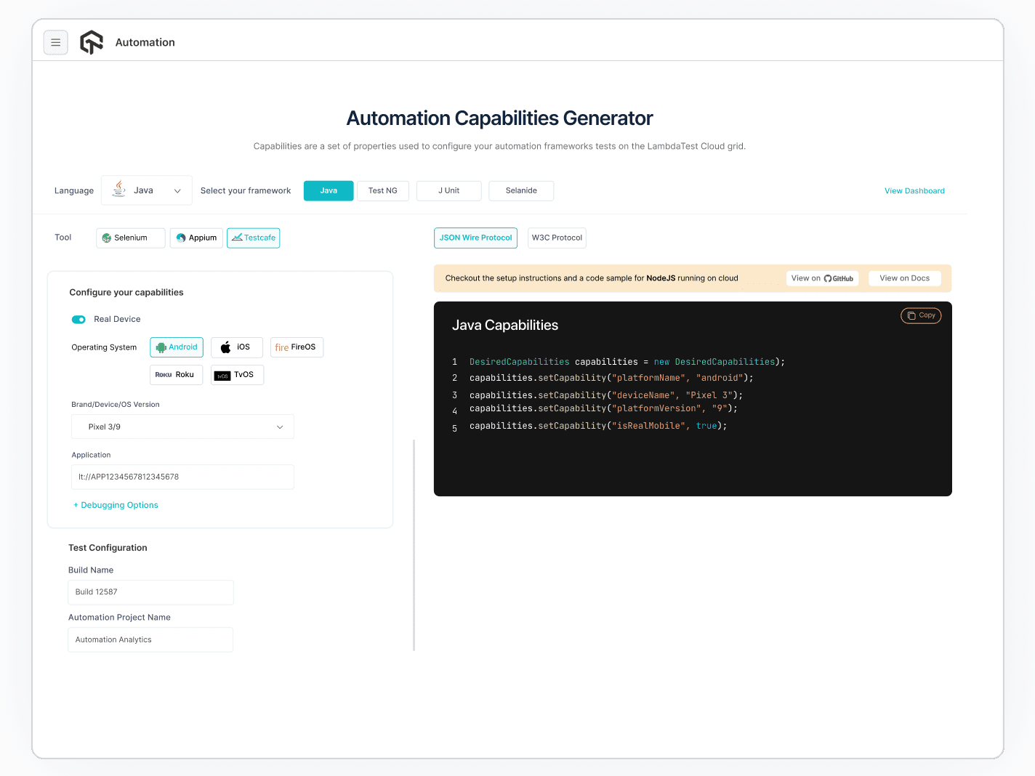Open the LambdaTest logo in the header
The image size is (1035, 776).
(x=92, y=42)
